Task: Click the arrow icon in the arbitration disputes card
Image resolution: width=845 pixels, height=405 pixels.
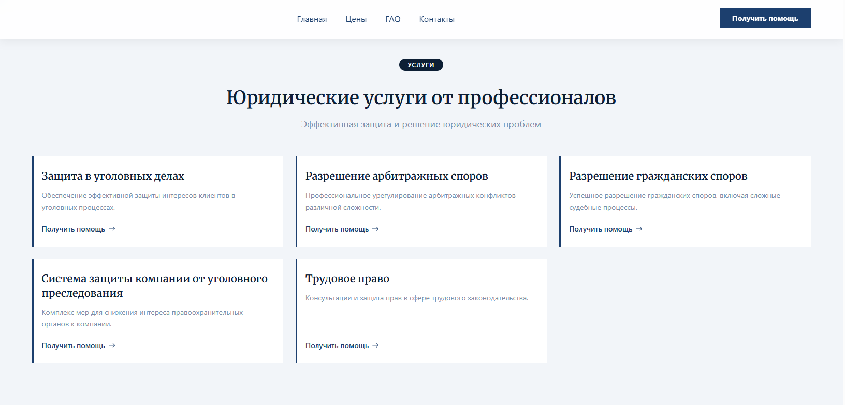Action: point(376,229)
